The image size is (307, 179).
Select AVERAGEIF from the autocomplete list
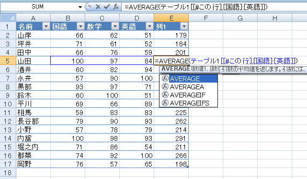[189, 95]
